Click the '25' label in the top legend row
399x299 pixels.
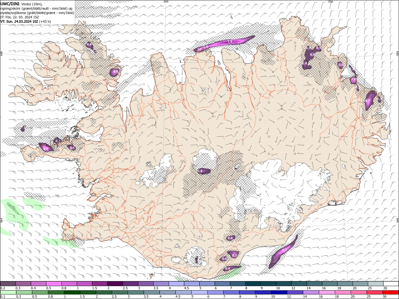(370, 288)
